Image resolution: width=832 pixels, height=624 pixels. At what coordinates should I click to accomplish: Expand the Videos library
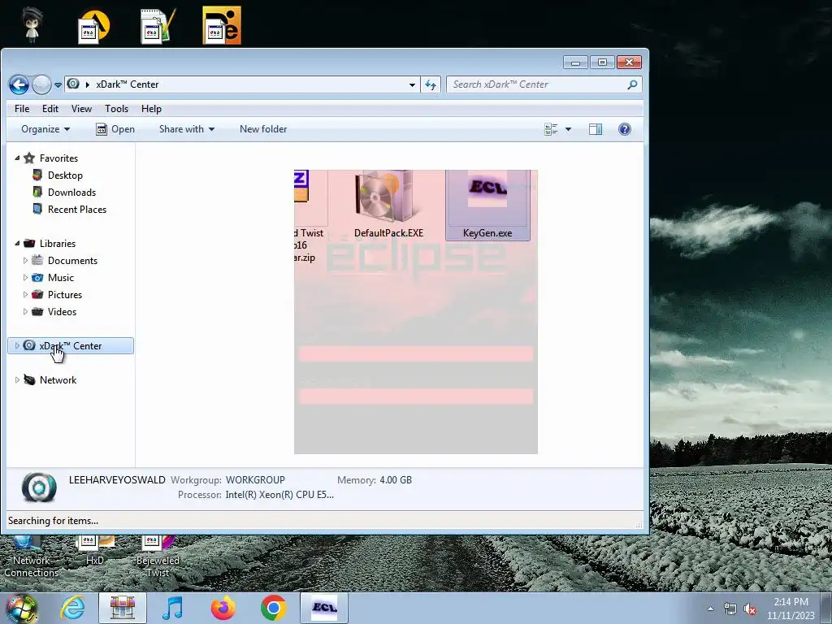25,311
